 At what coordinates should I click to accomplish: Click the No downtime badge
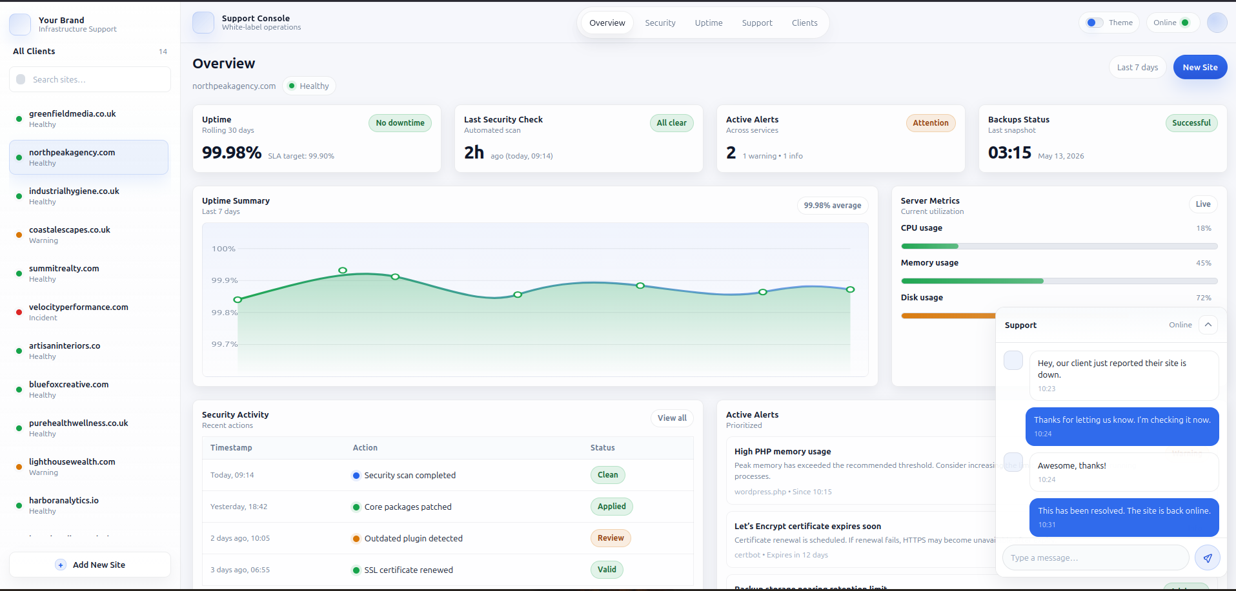pyautogui.click(x=400, y=123)
